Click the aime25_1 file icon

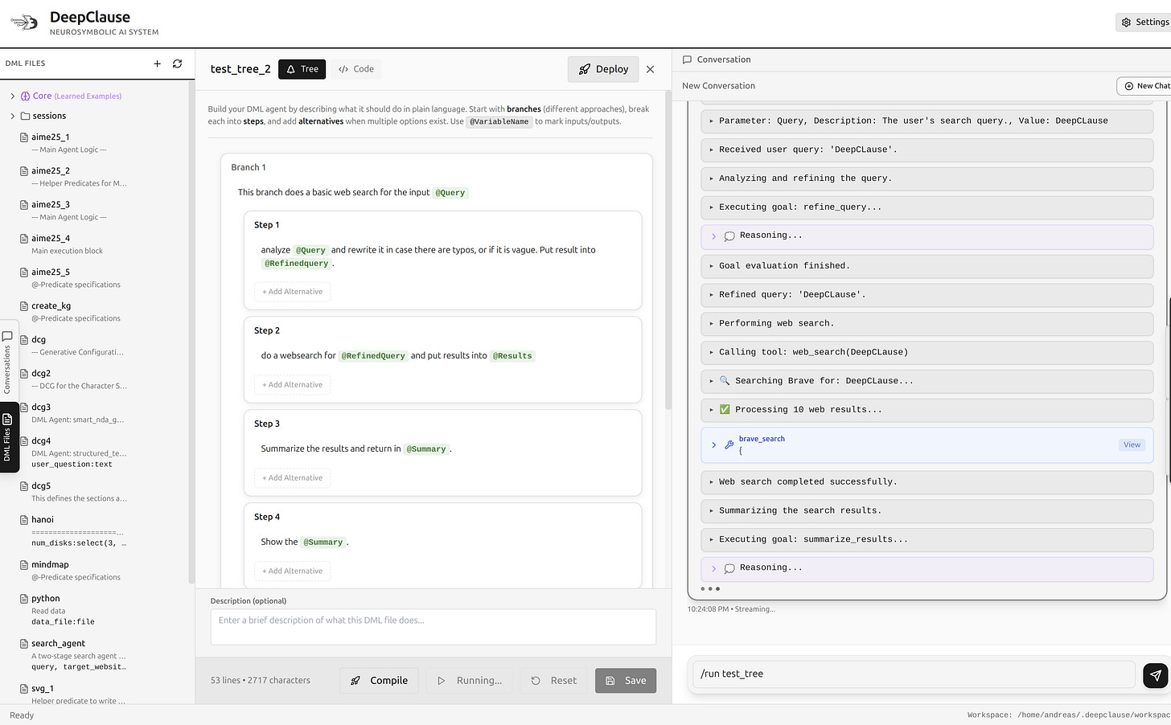coord(24,137)
